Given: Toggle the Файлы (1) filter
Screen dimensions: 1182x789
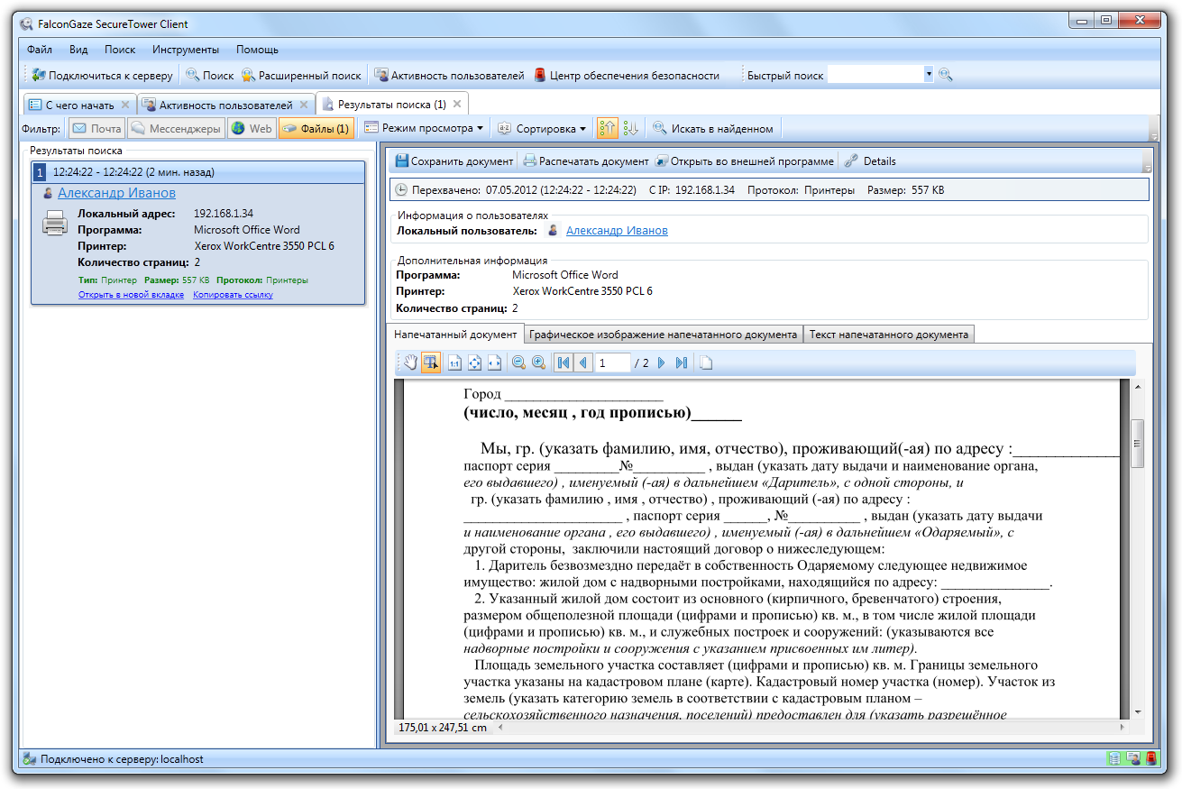Looking at the screenshot, I should 315,129.
